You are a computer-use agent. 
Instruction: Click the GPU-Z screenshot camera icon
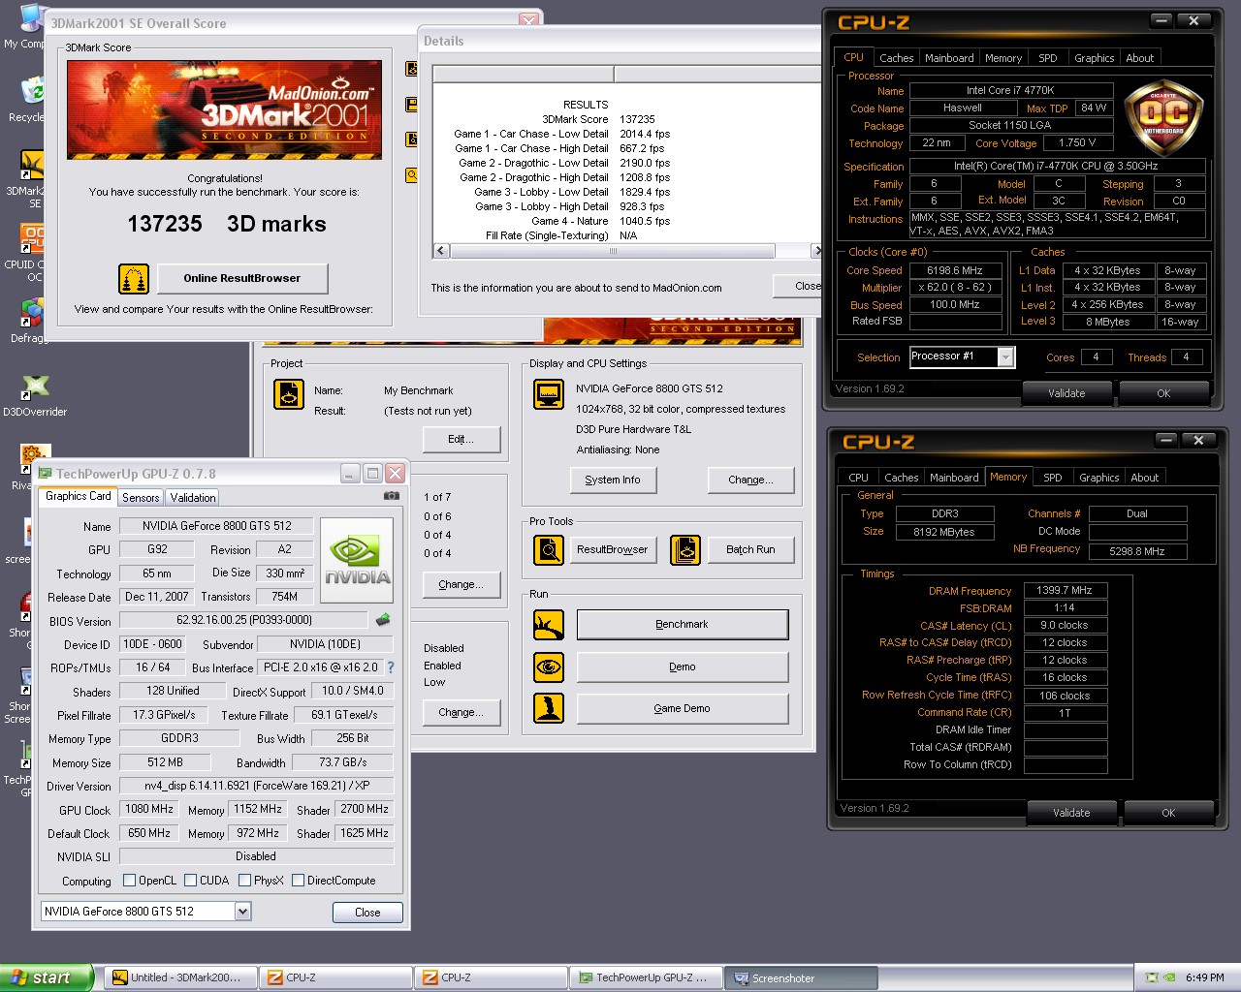(392, 495)
